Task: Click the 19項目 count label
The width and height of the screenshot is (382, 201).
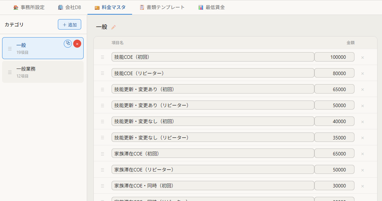Action: tap(22, 52)
